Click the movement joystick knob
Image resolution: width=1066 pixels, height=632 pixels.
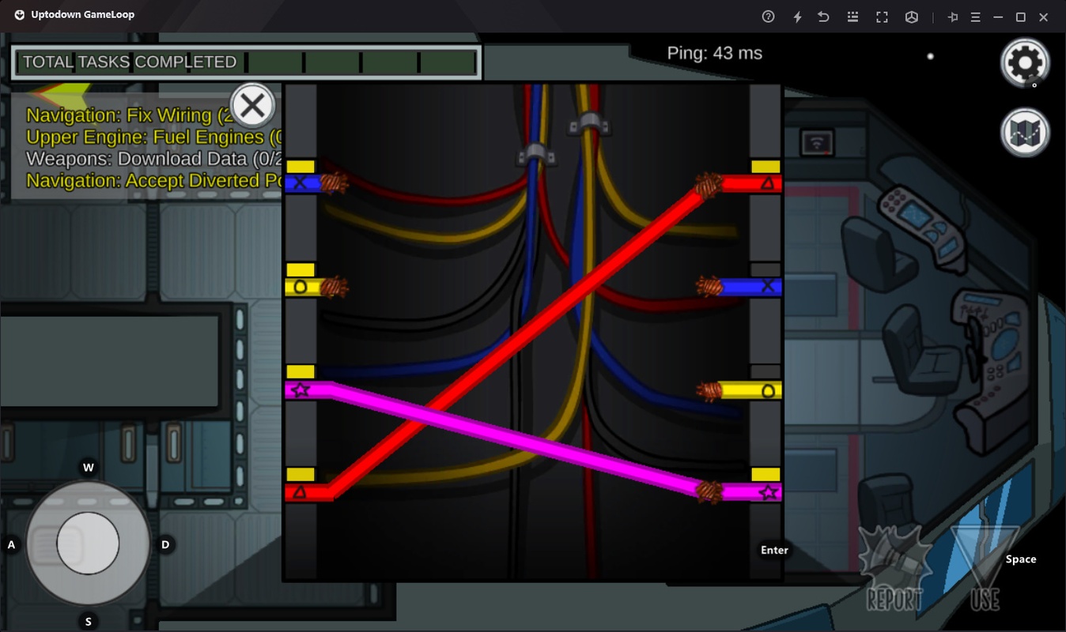coord(88,544)
